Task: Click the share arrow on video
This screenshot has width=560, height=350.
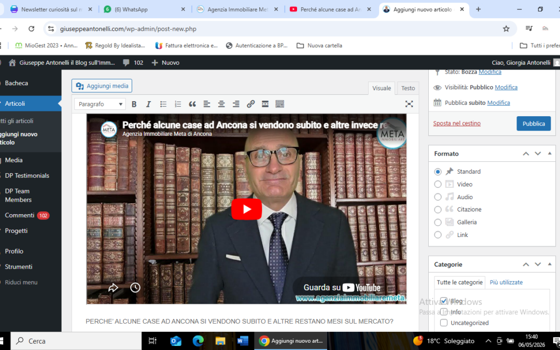Action: click(113, 287)
